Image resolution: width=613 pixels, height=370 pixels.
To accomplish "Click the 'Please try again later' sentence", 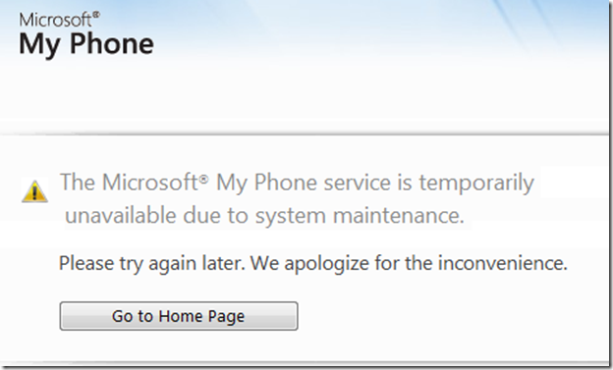I will 152,263.
